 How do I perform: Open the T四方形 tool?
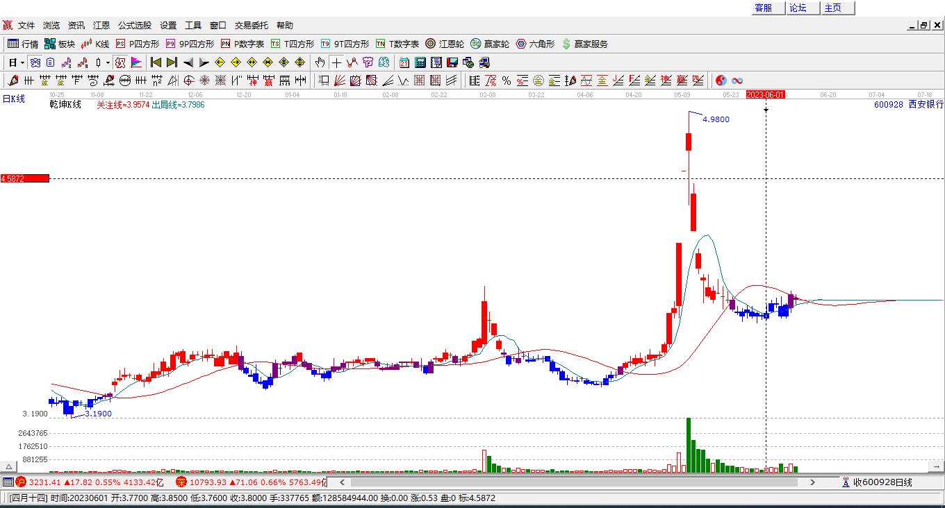293,44
